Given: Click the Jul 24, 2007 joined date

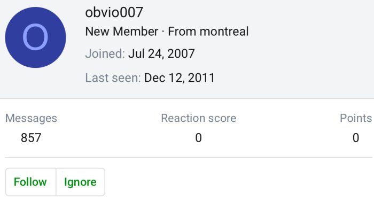Looking at the screenshot, I should [x=161, y=53].
